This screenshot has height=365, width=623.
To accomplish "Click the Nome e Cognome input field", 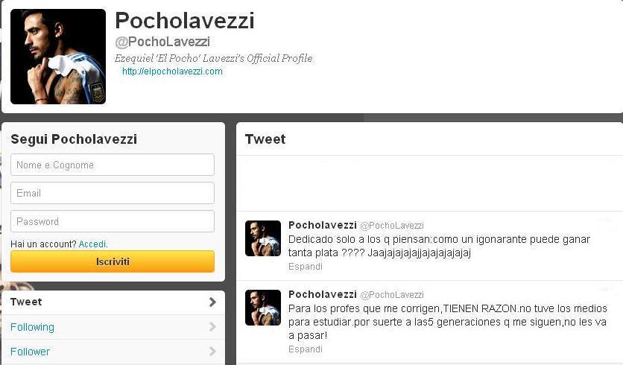I will point(113,165).
